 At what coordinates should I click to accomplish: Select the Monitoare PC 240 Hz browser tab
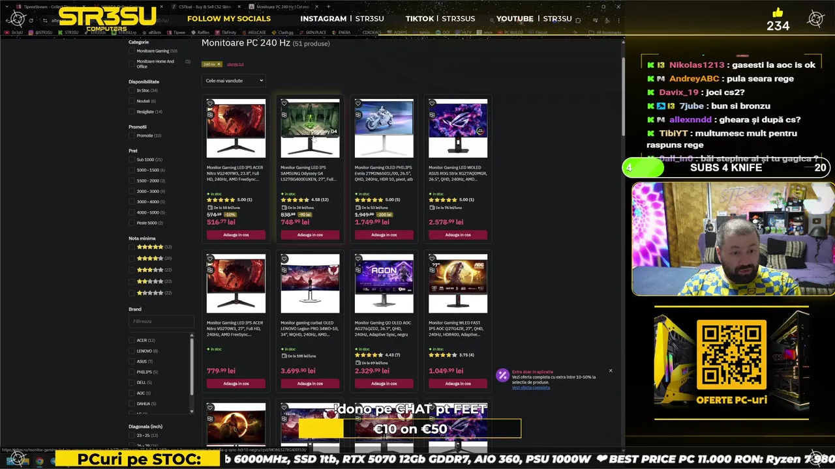(x=282, y=7)
